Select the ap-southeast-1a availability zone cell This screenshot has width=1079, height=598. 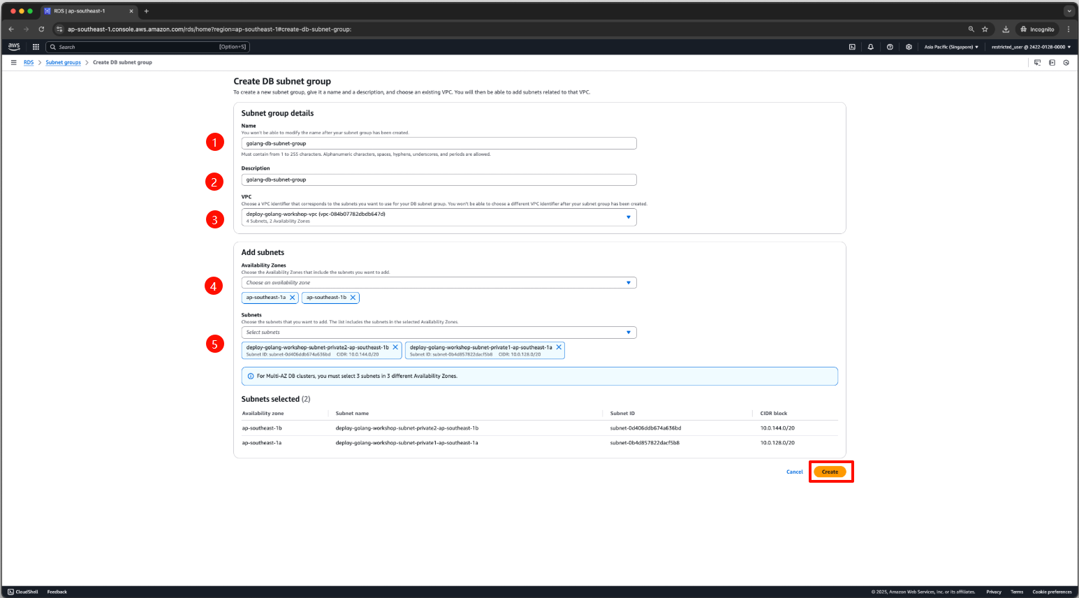(262, 442)
